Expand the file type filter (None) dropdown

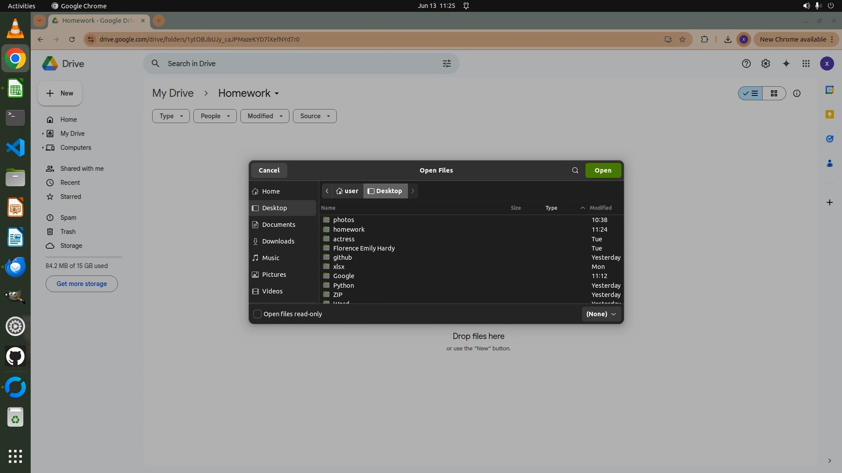click(x=601, y=314)
